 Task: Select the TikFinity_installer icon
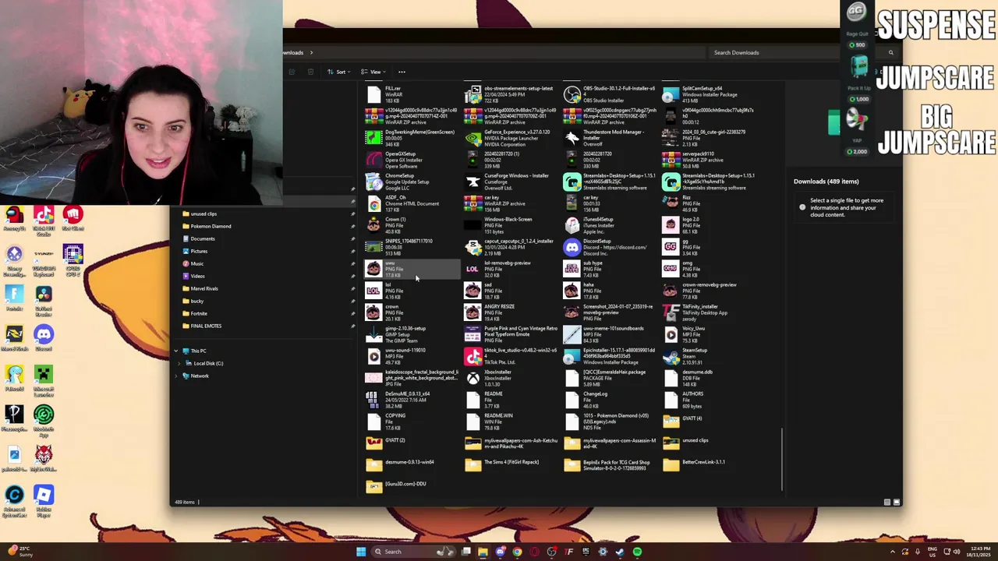(x=671, y=313)
